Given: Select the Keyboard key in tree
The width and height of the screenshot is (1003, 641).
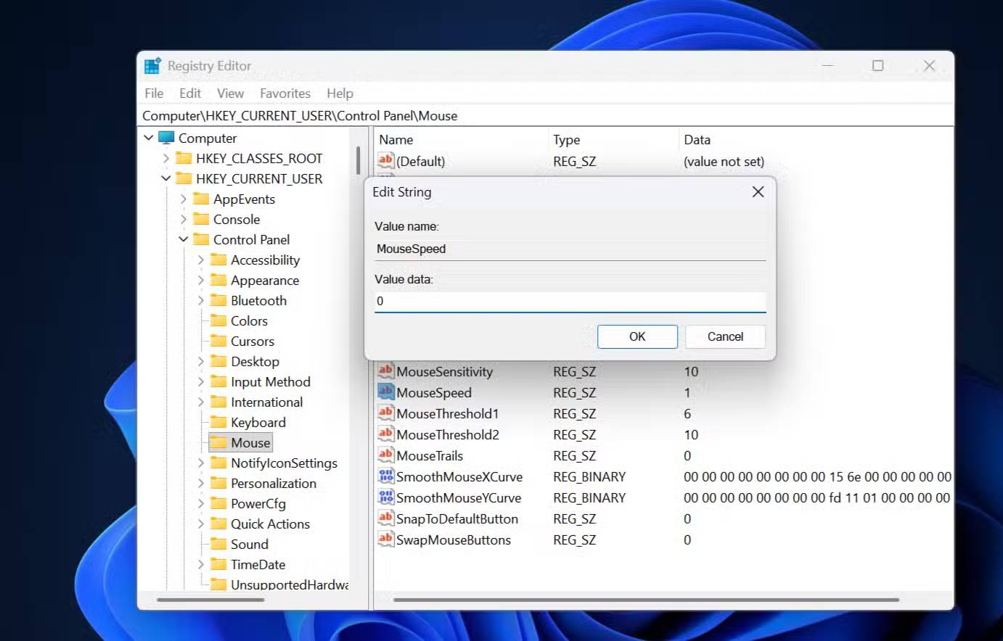Looking at the screenshot, I should coord(258,422).
